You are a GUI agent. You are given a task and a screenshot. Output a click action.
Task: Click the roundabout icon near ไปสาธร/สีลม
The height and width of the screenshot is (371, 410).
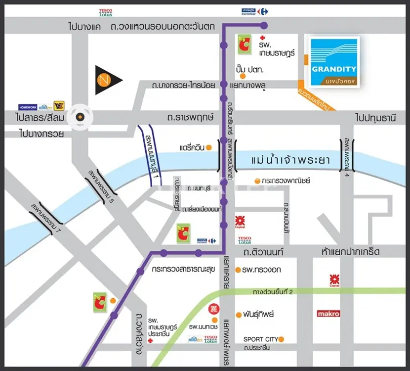coord(80,117)
